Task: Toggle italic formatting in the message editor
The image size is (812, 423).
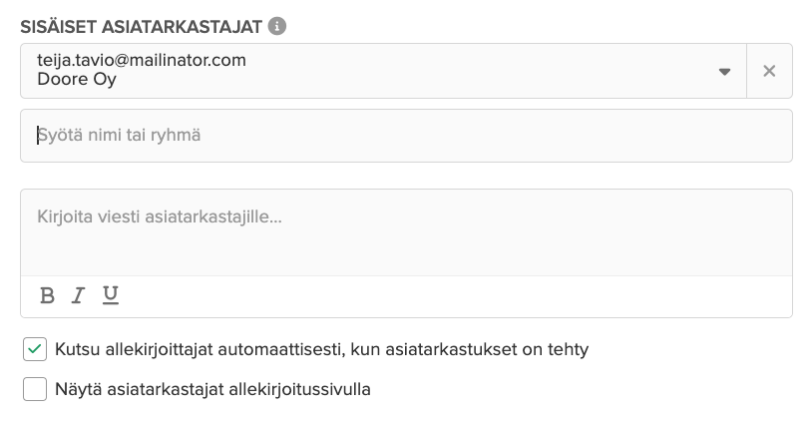Action: (x=78, y=295)
